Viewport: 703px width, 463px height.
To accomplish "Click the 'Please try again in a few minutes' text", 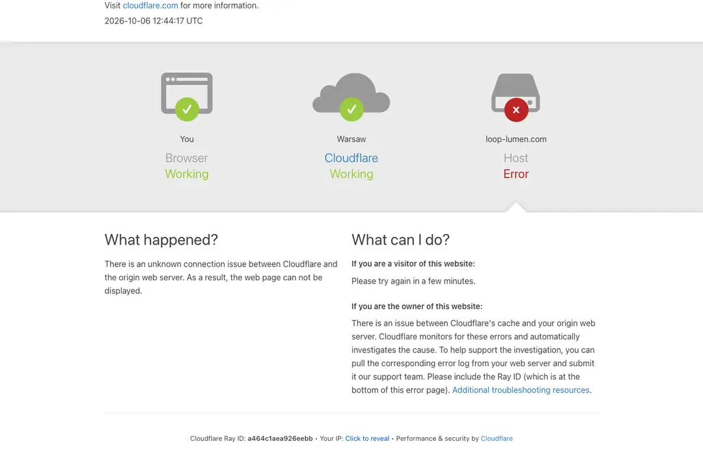I will coord(413,281).
